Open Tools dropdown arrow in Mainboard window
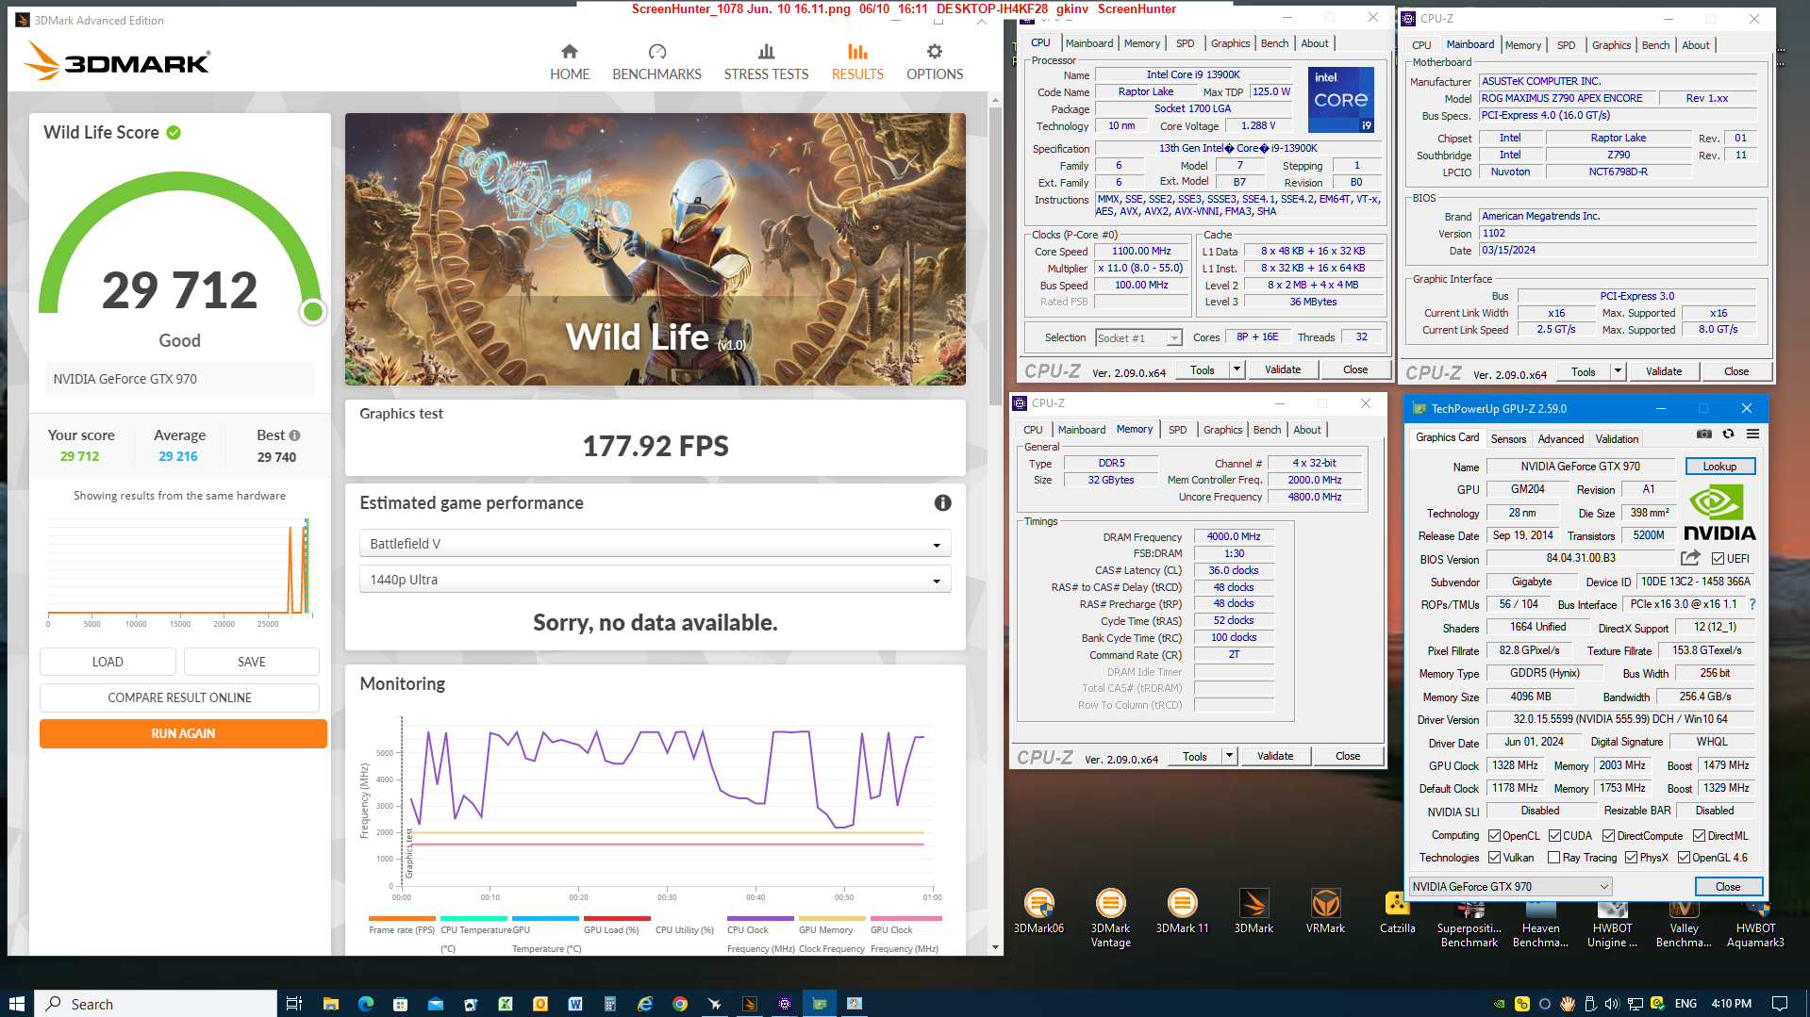Viewport: 1810px width, 1017px height. coord(1618,371)
